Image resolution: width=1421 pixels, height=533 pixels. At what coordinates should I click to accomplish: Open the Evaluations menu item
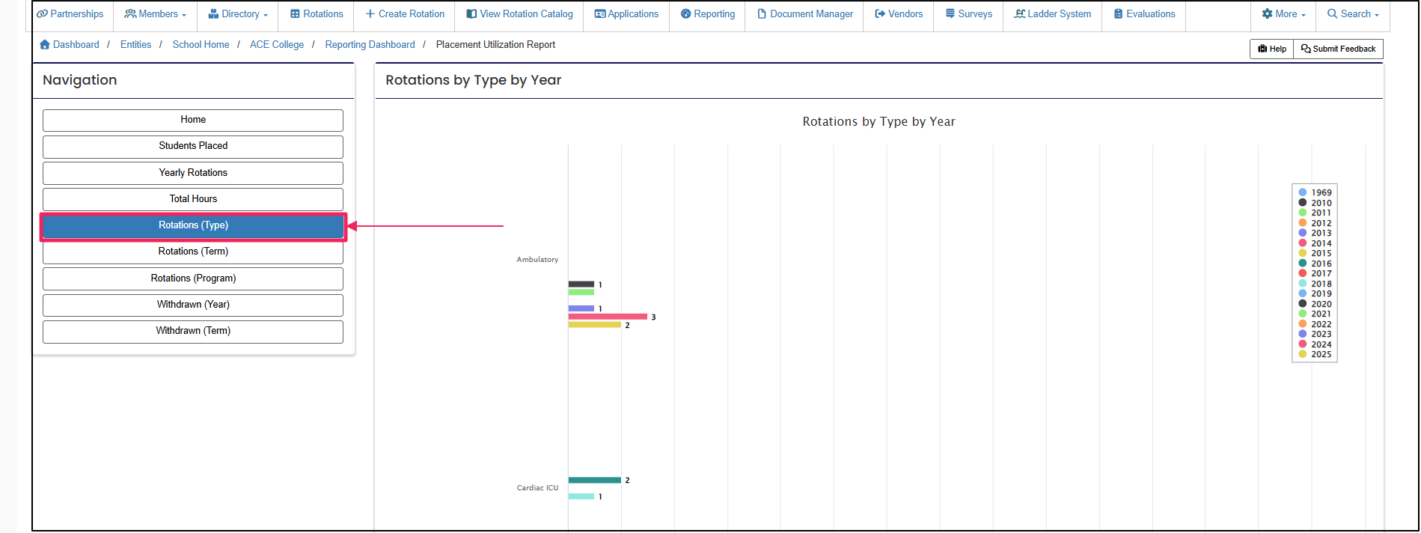pyautogui.click(x=1144, y=14)
